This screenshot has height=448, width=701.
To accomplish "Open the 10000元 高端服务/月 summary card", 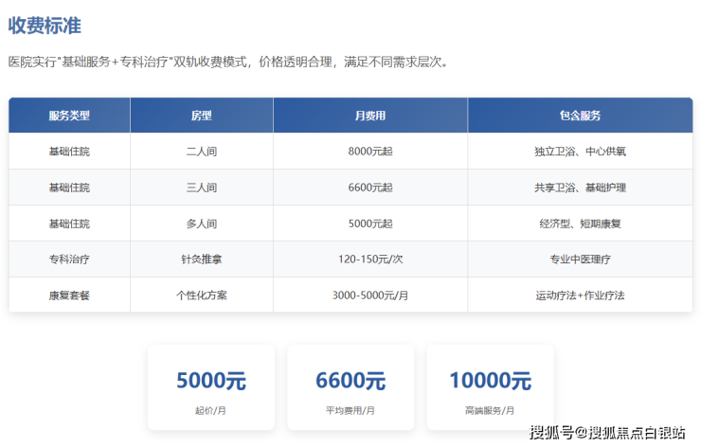I will click(490, 389).
